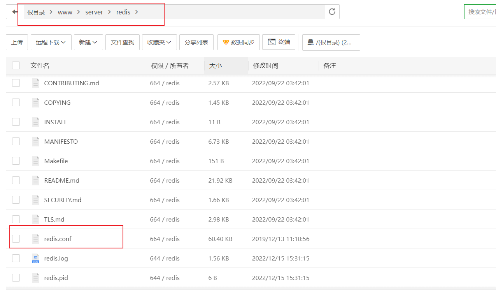496x294 pixels.
Task: Click the Makefile document icon
Action: coord(36,161)
